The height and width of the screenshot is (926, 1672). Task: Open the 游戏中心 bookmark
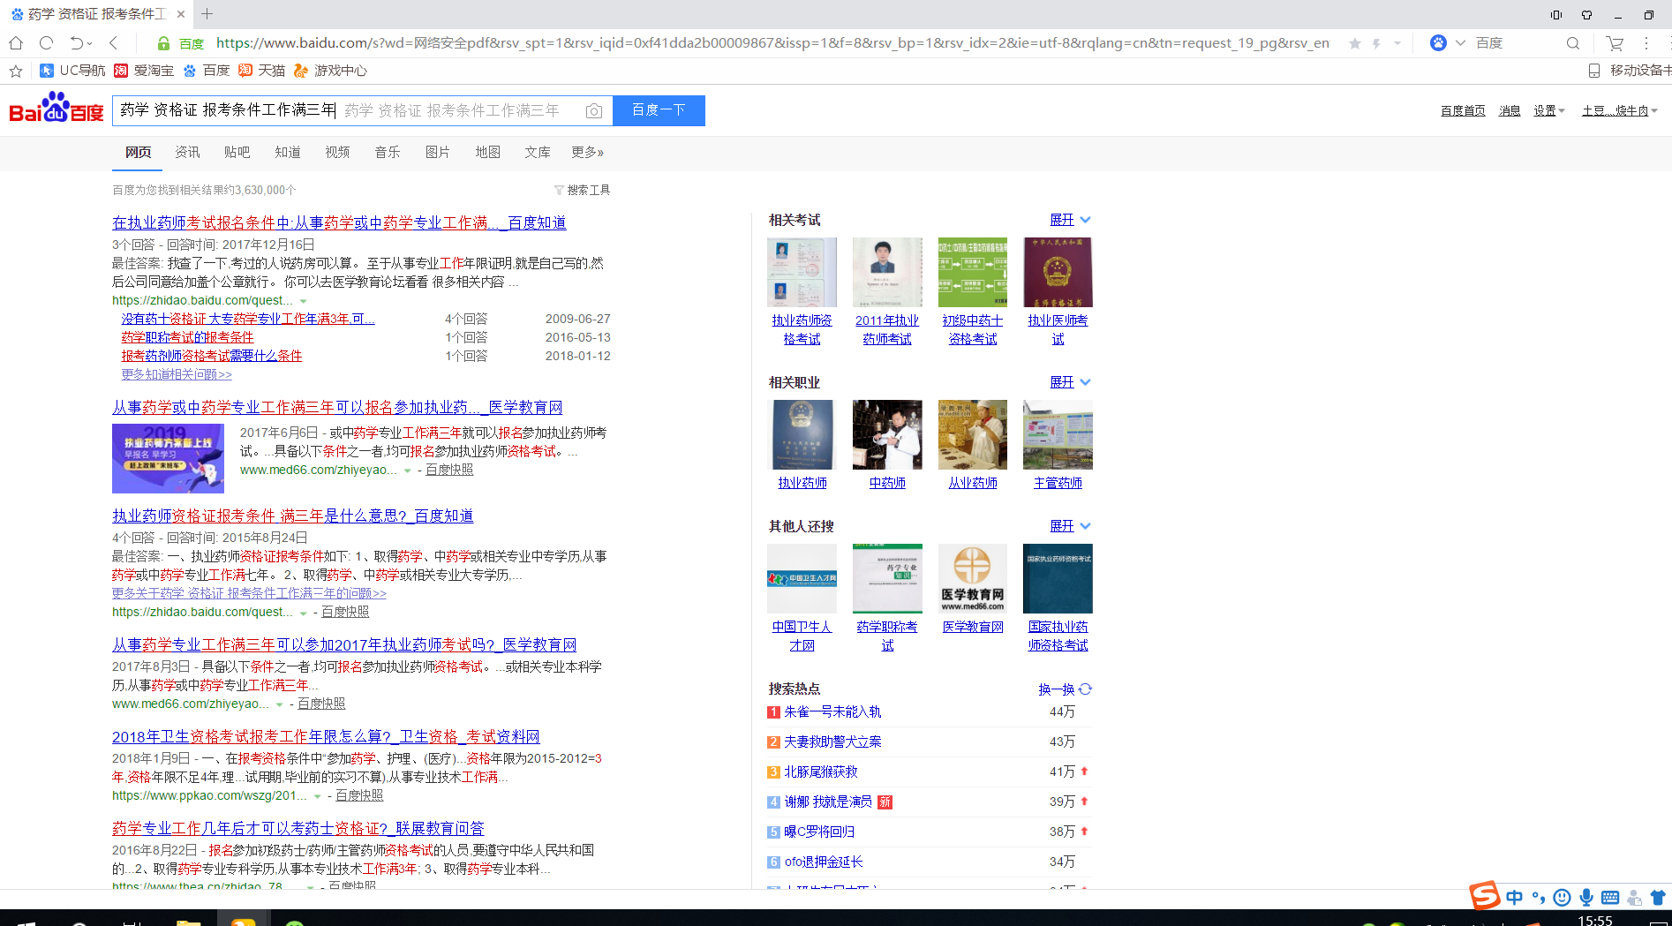click(x=330, y=71)
